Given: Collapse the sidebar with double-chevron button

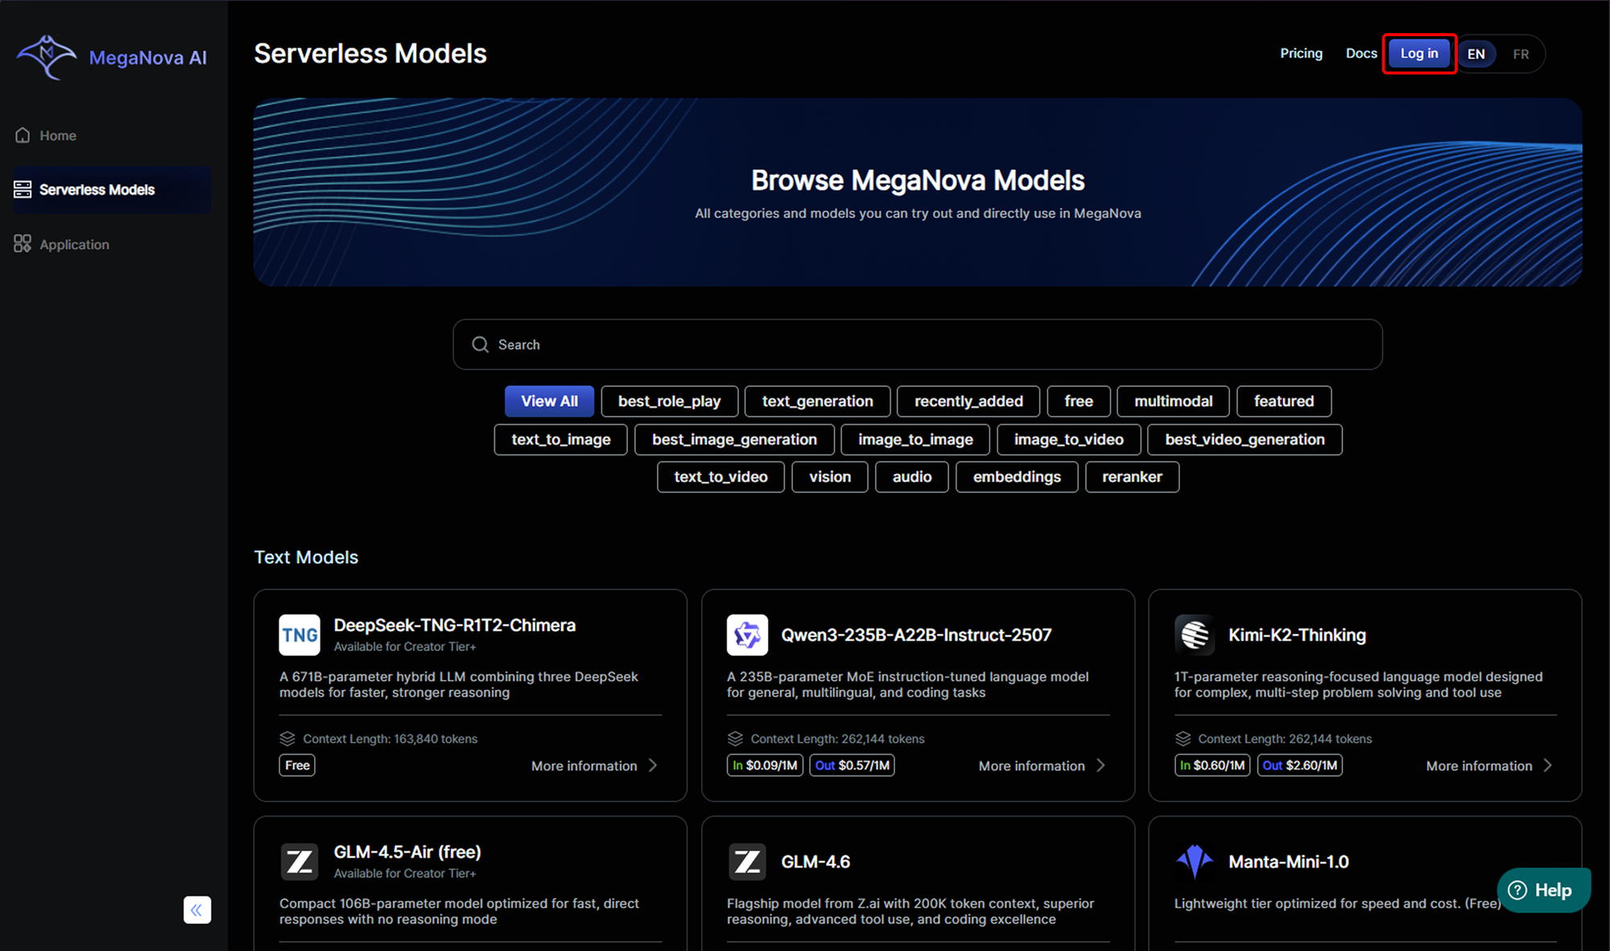Looking at the screenshot, I should (x=197, y=910).
